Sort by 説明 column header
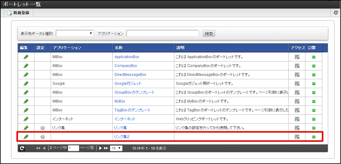Screen dimensions: 341x164 point(231,48)
